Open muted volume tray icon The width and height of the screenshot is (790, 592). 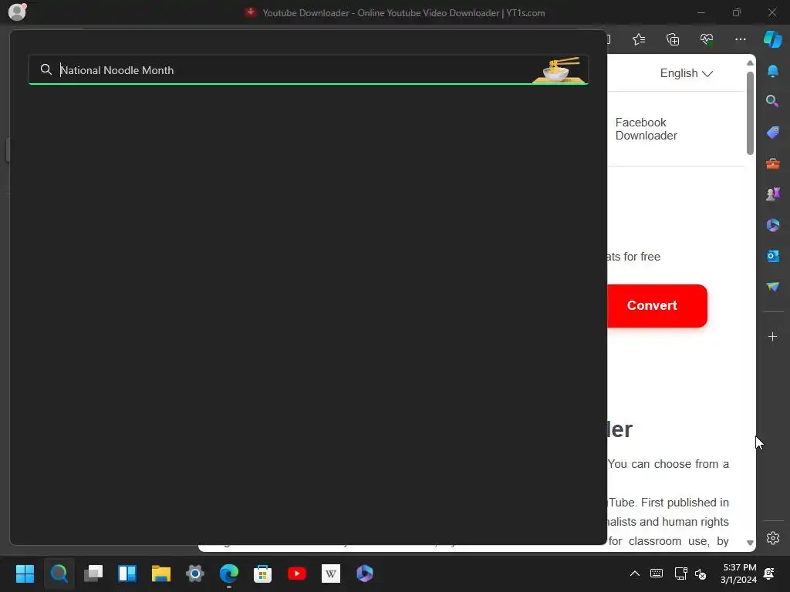point(701,573)
